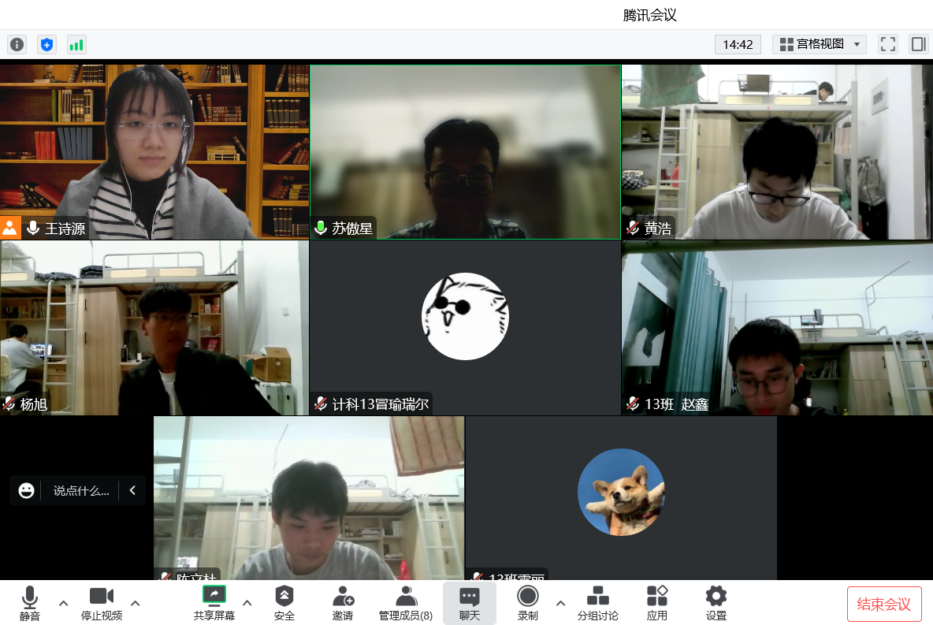Click the red 结束会议 button

point(884,605)
